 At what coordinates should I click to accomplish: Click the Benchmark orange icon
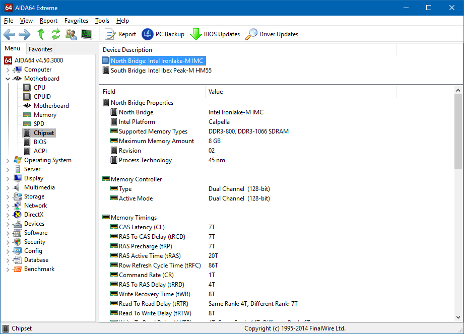(18, 269)
